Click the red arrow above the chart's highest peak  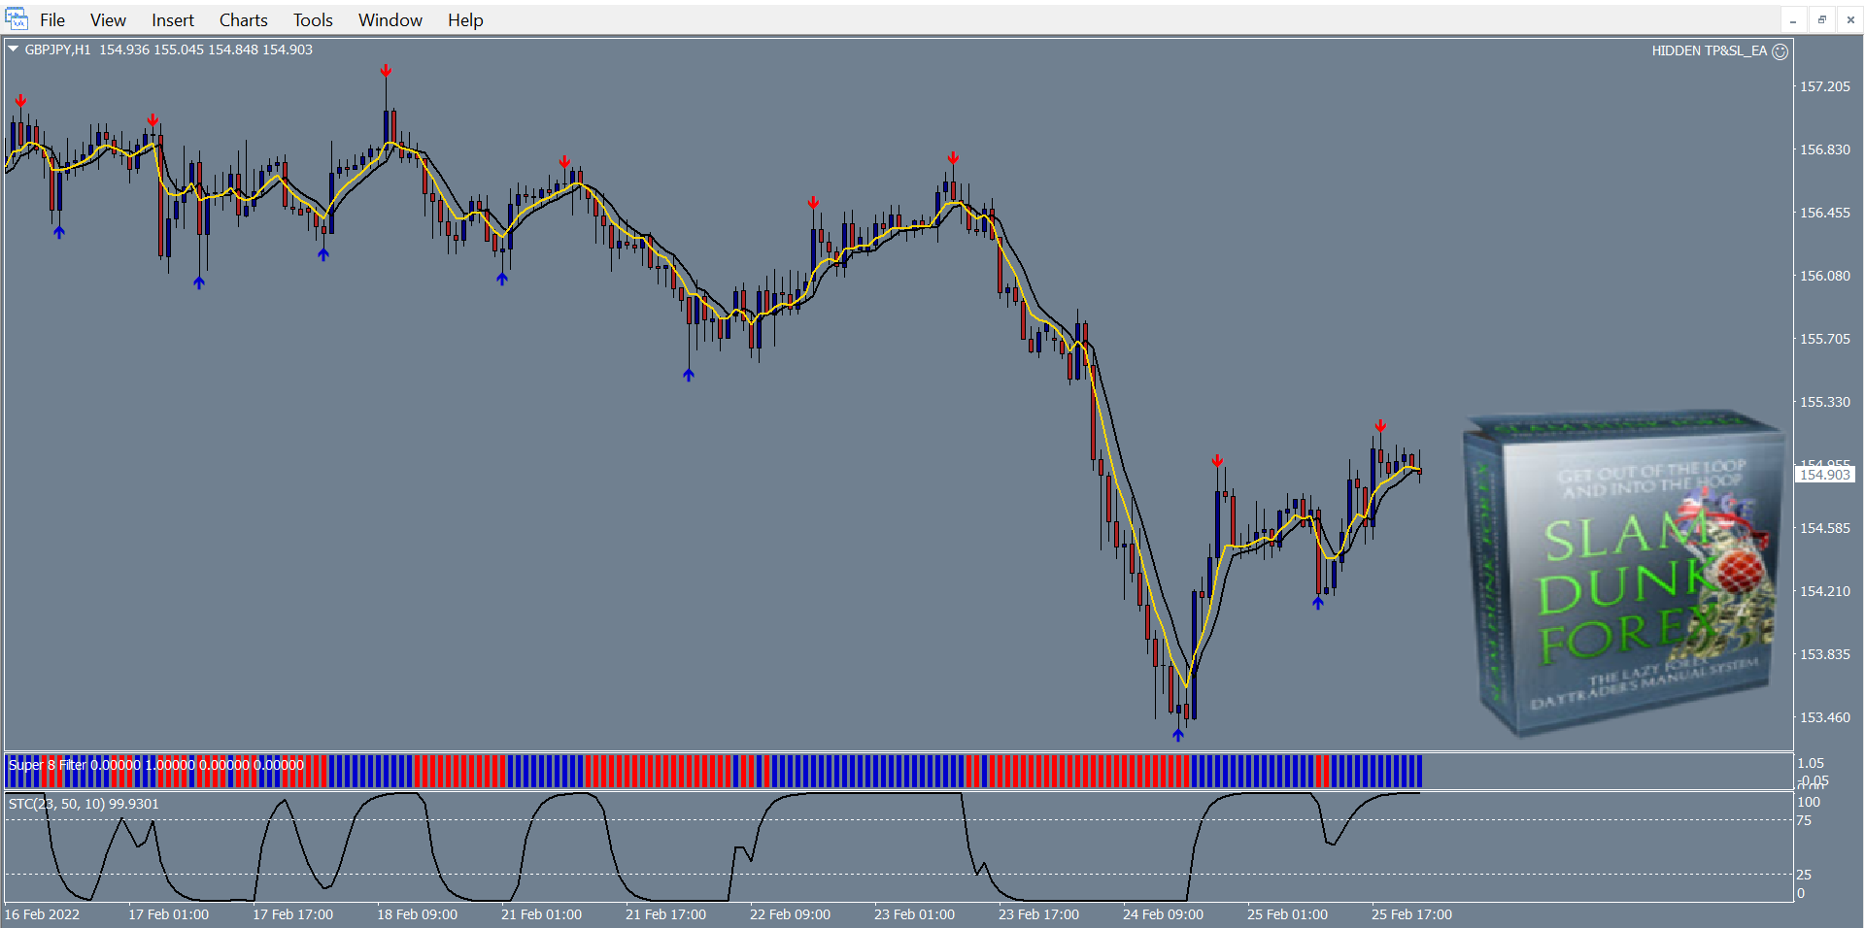(386, 71)
